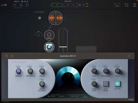Tap the channel pan control arc
138x103 pixels.
(x=39, y=34)
